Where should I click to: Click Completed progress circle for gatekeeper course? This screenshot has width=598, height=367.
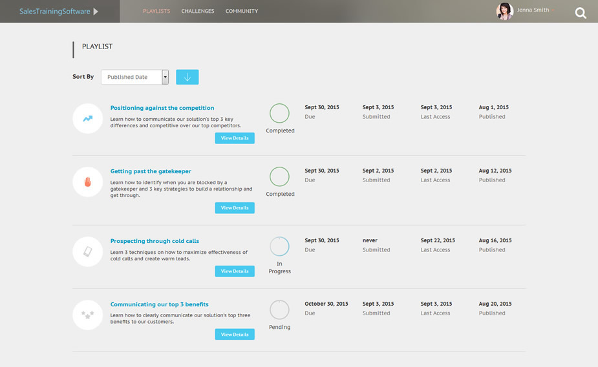tap(279, 176)
